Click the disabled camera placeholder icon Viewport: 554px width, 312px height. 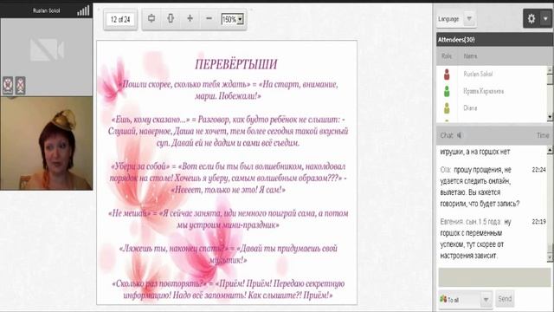tap(47, 50)
